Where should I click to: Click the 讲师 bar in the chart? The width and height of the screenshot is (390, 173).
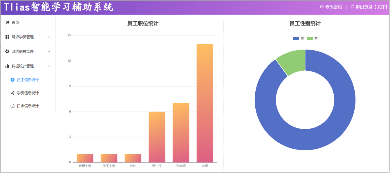point(205,103)
